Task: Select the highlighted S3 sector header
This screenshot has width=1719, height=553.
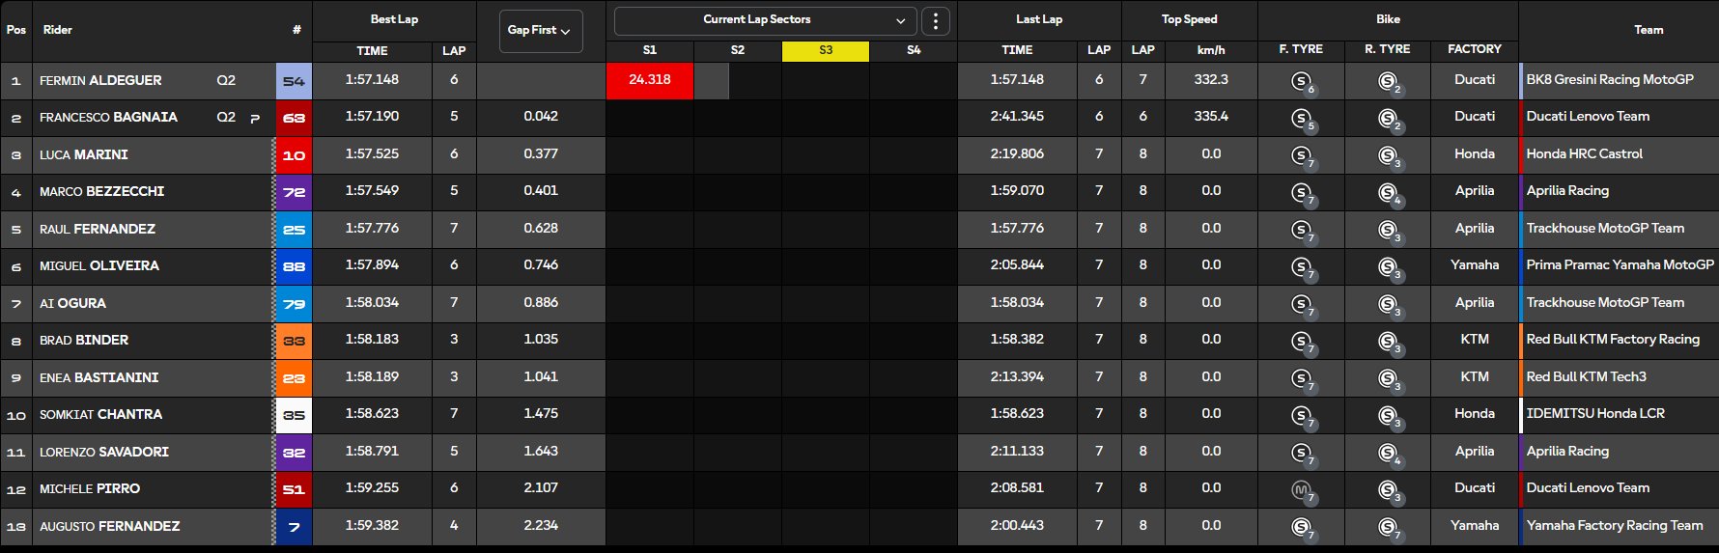Action: 825,50
